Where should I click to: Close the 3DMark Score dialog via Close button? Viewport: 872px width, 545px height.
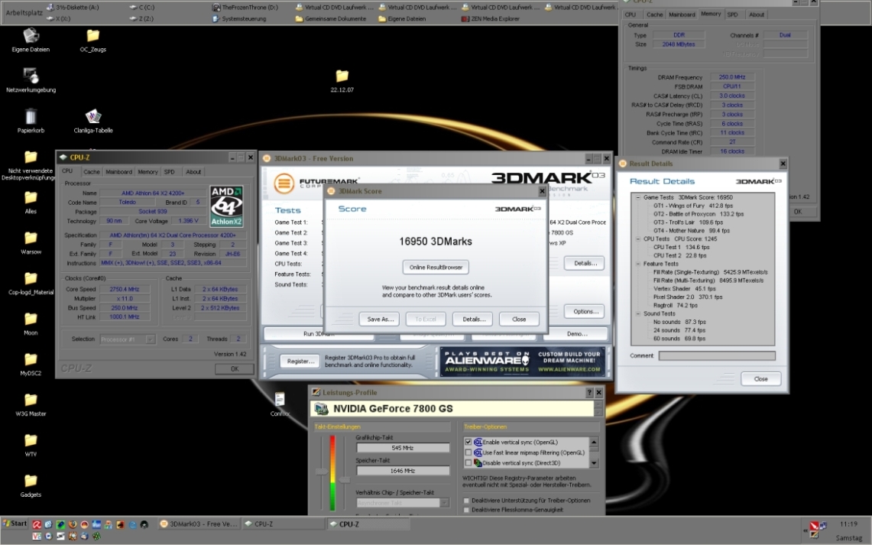pos(519,320)
